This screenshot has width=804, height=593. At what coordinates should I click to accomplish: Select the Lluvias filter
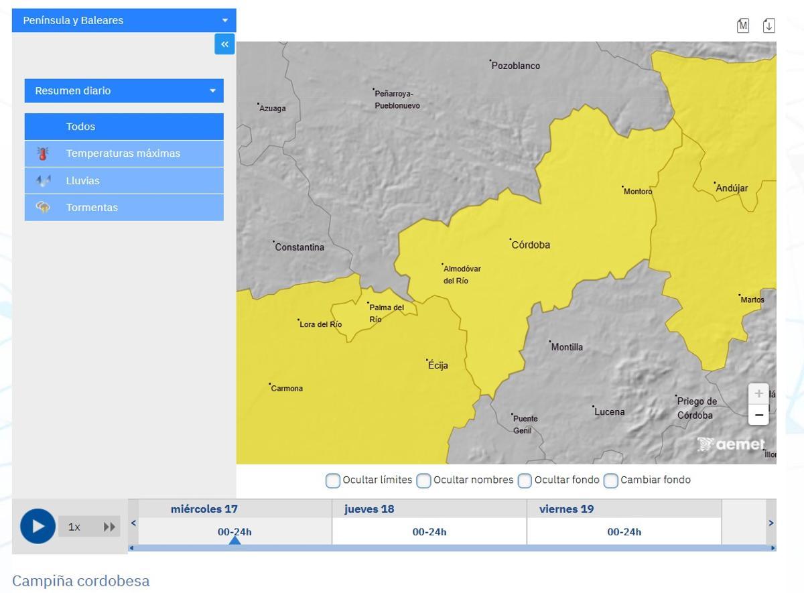point(124,181)
